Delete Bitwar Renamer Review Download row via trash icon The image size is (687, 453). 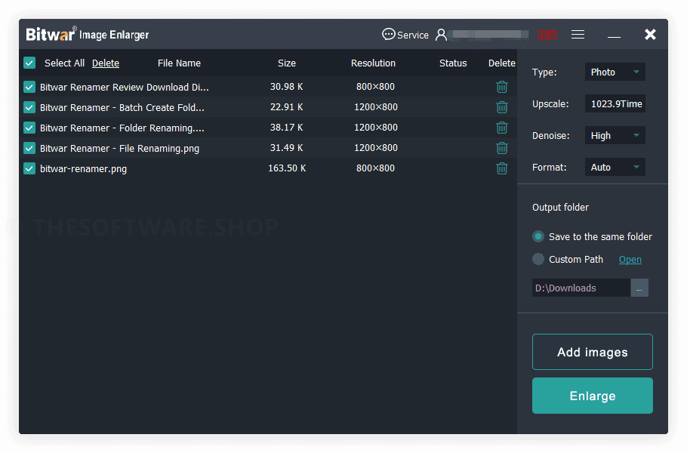[x=502, y=87]
